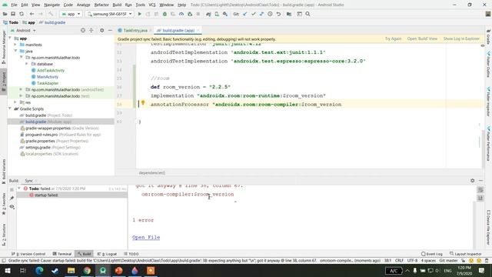The width and height of the screenshot is (492, 277).
Task: Open the Logcat tool window tab
Action: pyautogui.click(x=107, y=254)
